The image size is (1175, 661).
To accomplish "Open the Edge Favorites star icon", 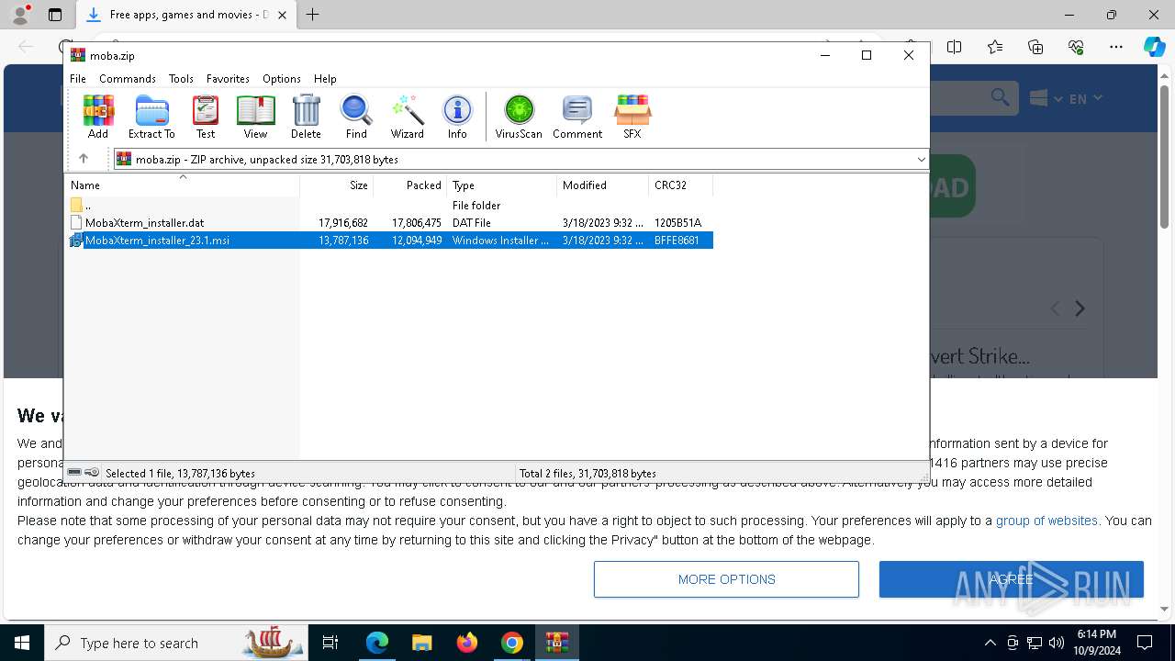I will pos(995,47).
